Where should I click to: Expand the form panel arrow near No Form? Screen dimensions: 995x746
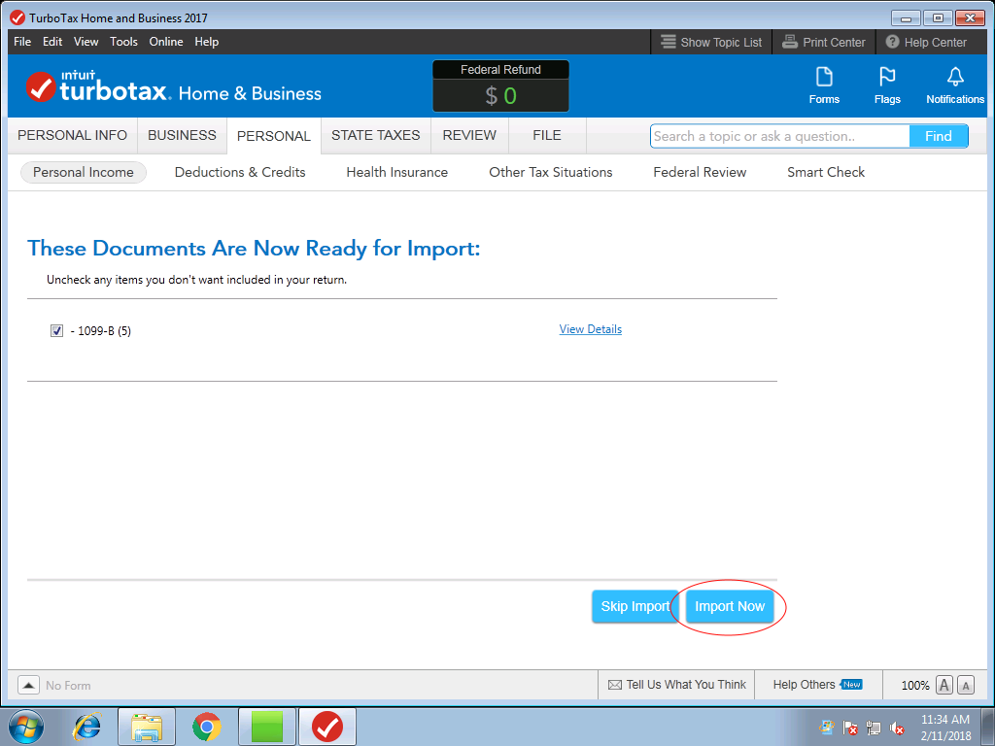[28, 685]
